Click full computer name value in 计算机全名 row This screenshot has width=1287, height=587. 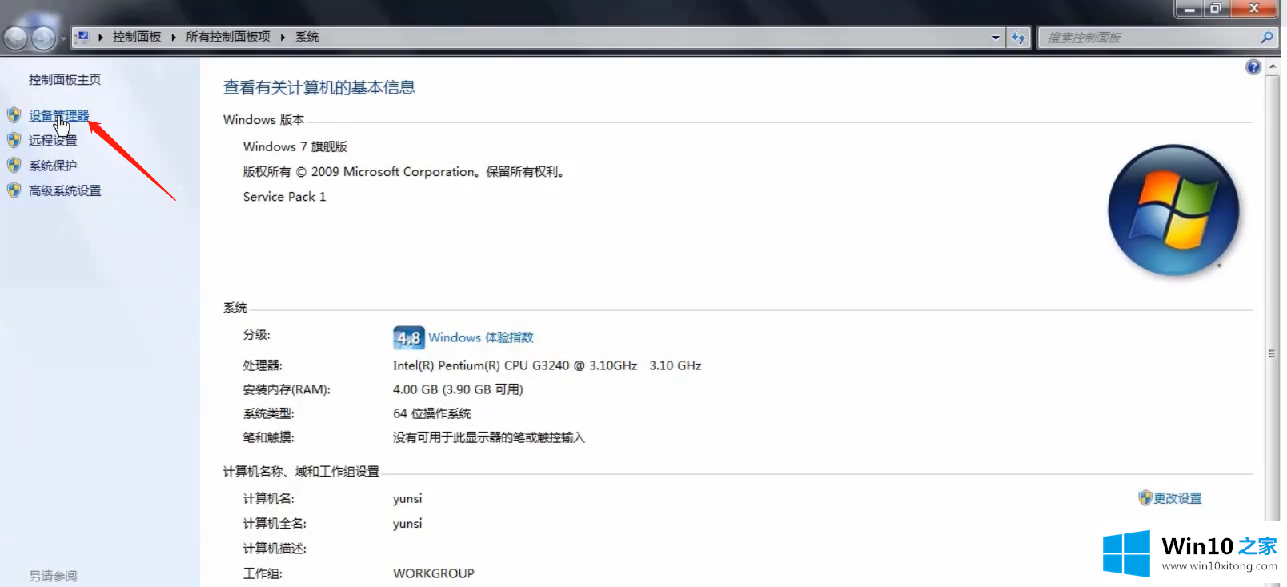click(x=407, y=524)
